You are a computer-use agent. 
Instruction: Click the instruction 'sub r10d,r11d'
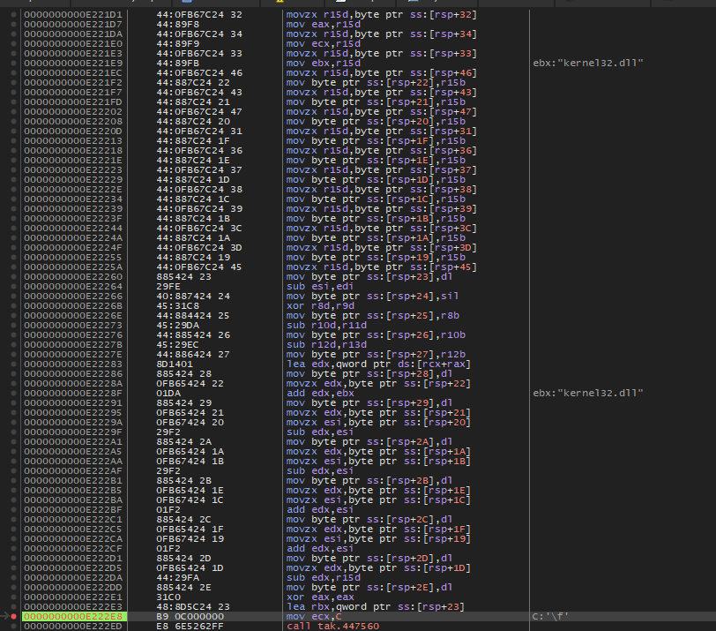point(326,326)
